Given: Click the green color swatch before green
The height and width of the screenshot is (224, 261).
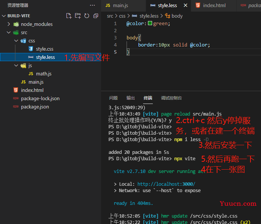Looking at the screenshot, I should (150, 23).
